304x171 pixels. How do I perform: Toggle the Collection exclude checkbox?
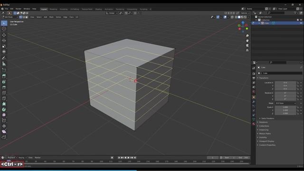point(298,20)
